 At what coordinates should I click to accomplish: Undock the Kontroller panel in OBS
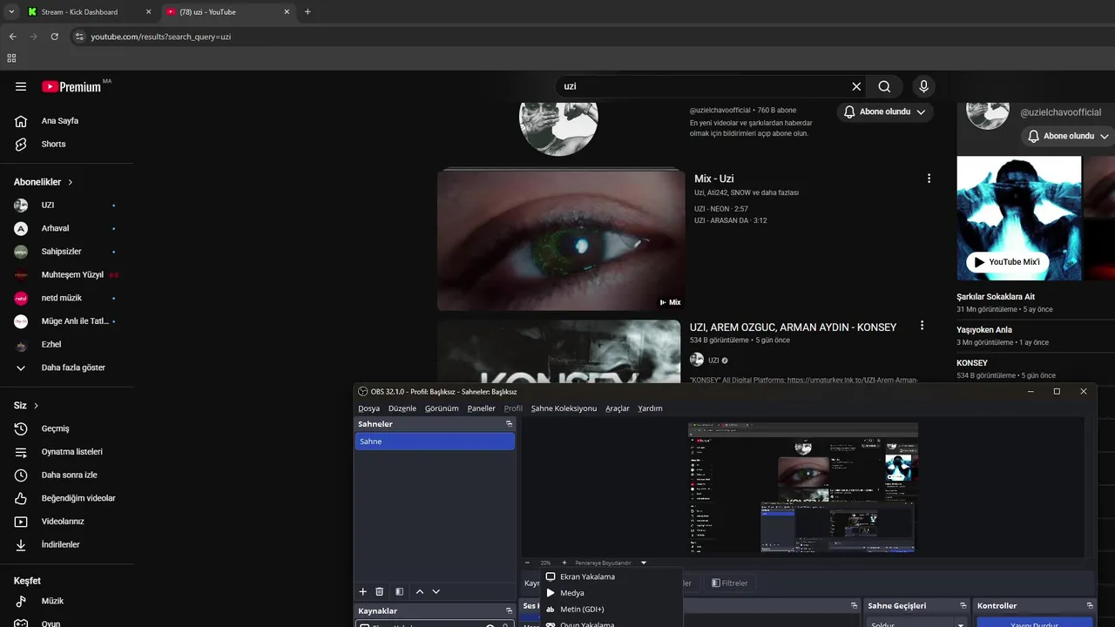(x=1090, y=606)
